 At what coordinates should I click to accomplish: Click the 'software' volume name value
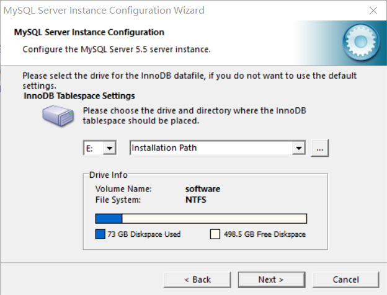pyautogui.click(x=203, y=189)
